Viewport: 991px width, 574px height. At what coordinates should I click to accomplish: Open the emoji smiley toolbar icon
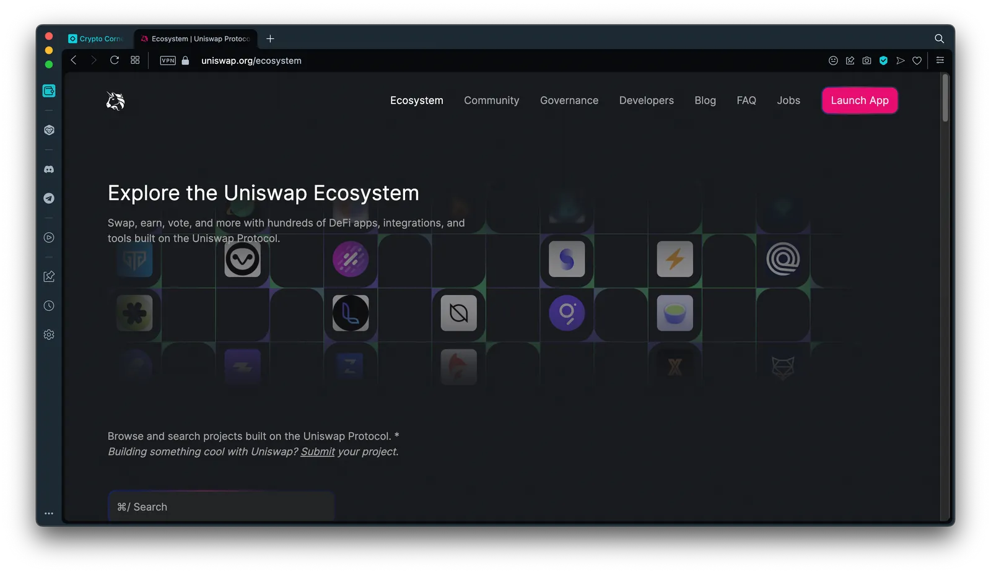tap(833, 61)
